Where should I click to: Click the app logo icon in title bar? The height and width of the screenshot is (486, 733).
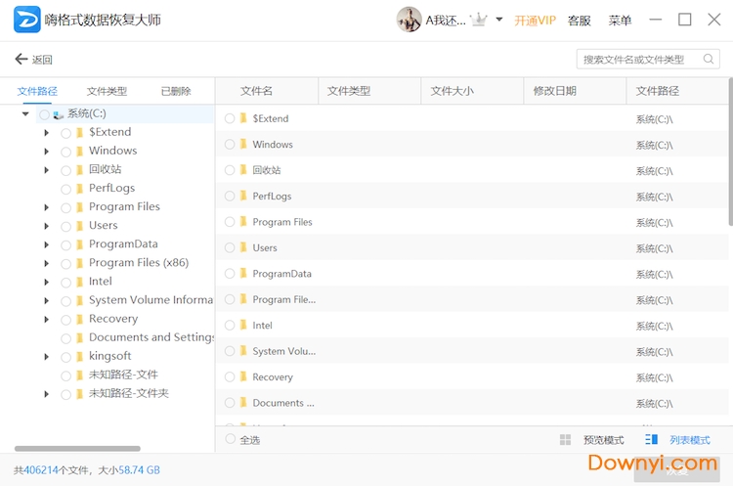pos(27,20)
